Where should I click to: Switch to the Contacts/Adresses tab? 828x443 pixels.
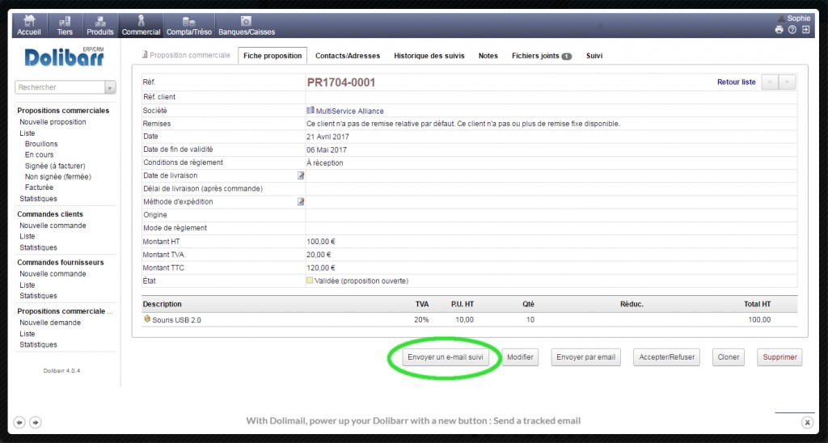coord(347,56)
